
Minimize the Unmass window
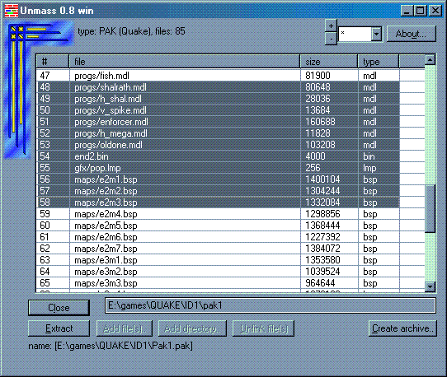point(407,11)
